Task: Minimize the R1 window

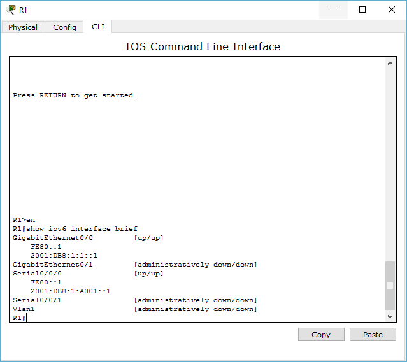Action: tap(334, 10)
